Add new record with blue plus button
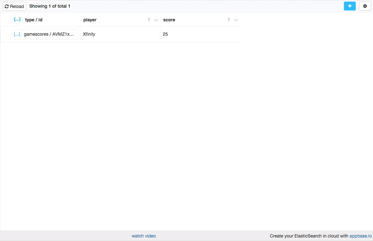Viewport: 373px width, 241px height. [x=350, y=6]
